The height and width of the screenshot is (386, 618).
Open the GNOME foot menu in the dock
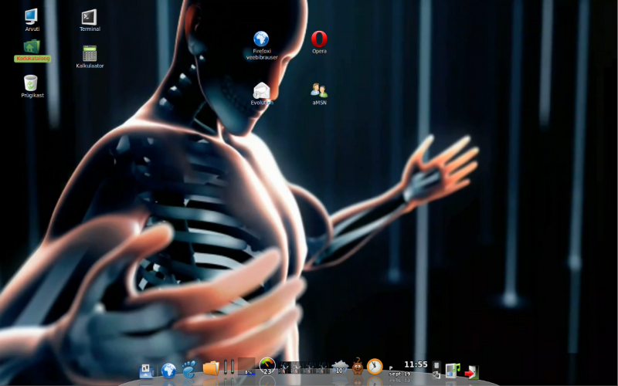(x=189, y=369)
